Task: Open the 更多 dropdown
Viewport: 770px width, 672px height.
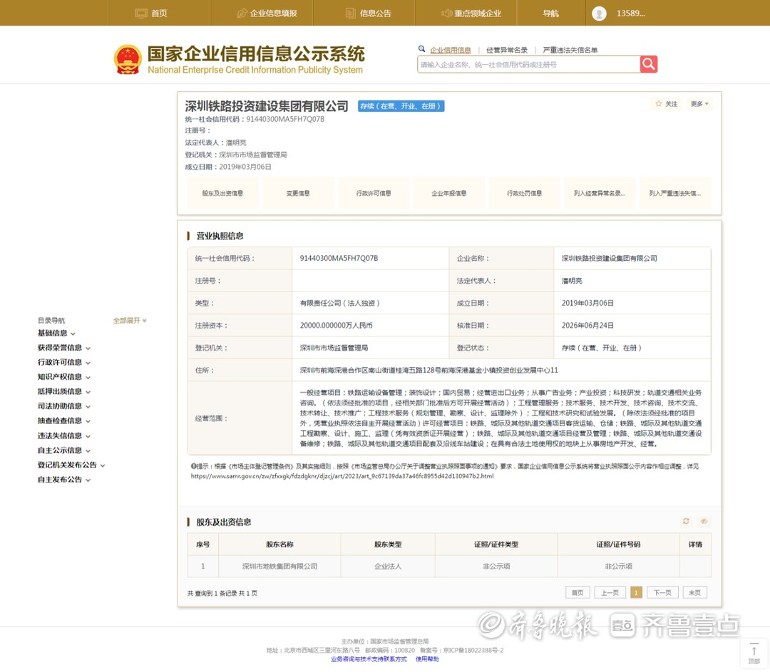Action: 699,103
